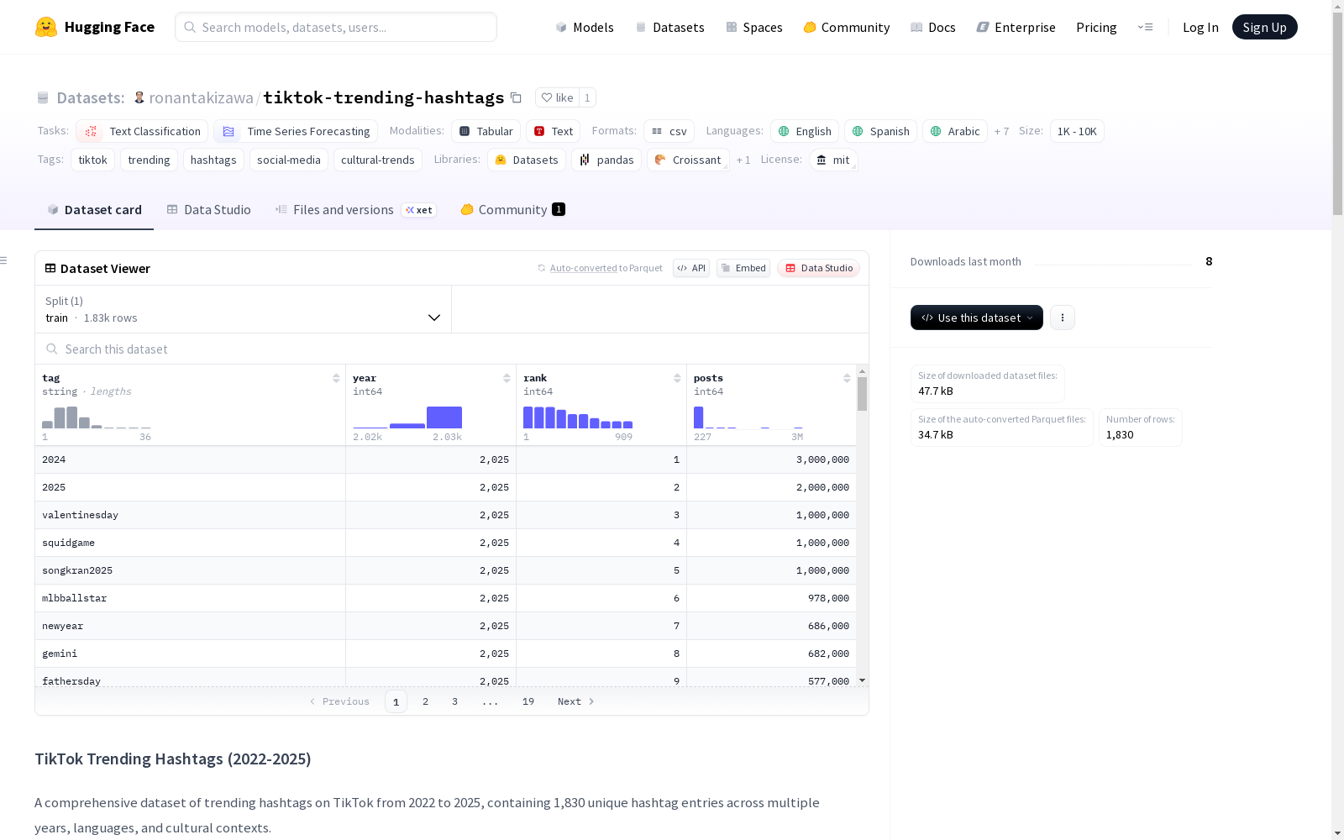
Task: Click the tiktok tag
Action: [92, 160]
